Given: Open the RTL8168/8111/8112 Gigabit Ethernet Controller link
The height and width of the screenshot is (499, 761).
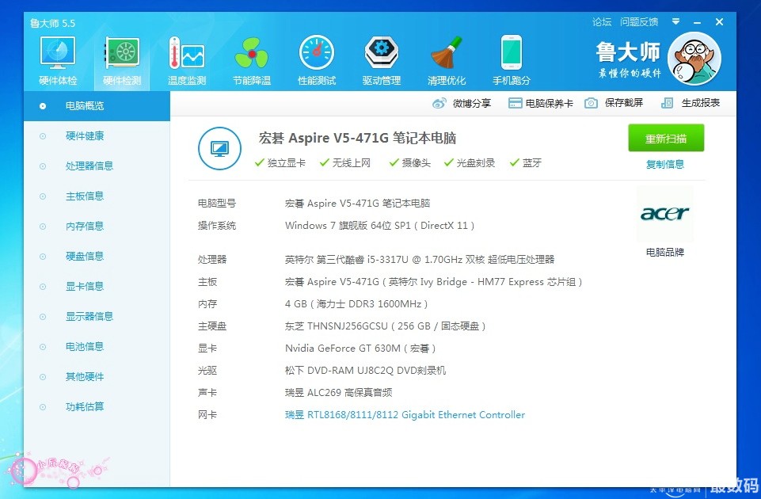Looking at the screenshot, I should point(405,414).
